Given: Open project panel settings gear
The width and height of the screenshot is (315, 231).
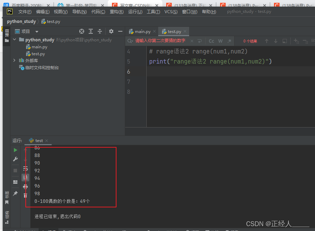Looking at the screenshot, I should pos(111,31).
